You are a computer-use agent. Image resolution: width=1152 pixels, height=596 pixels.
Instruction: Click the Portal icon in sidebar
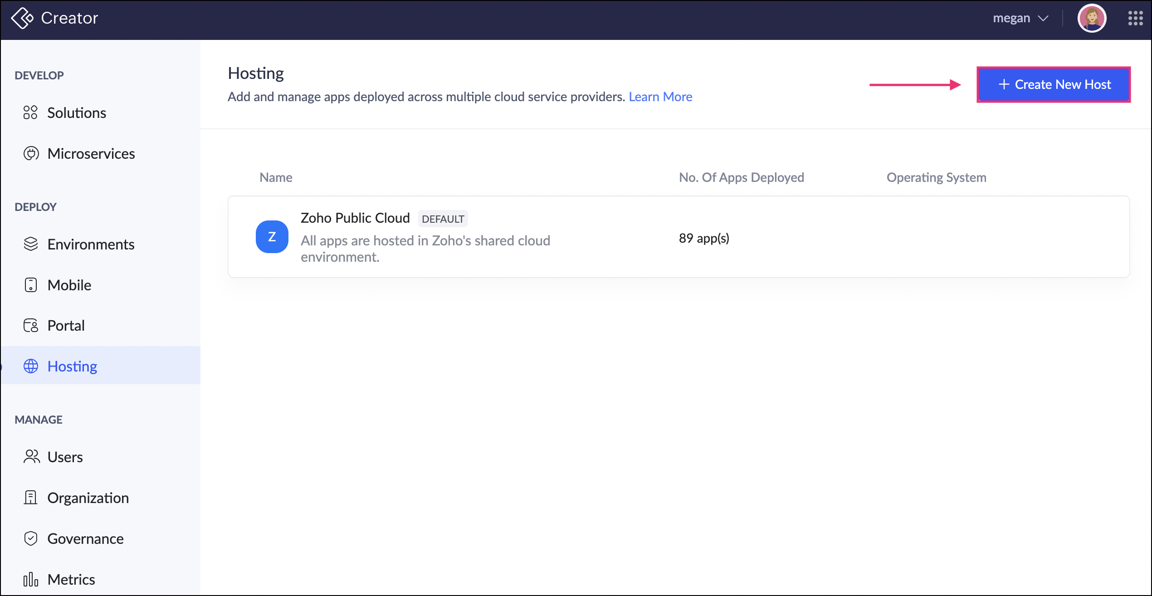click(30, 325)
